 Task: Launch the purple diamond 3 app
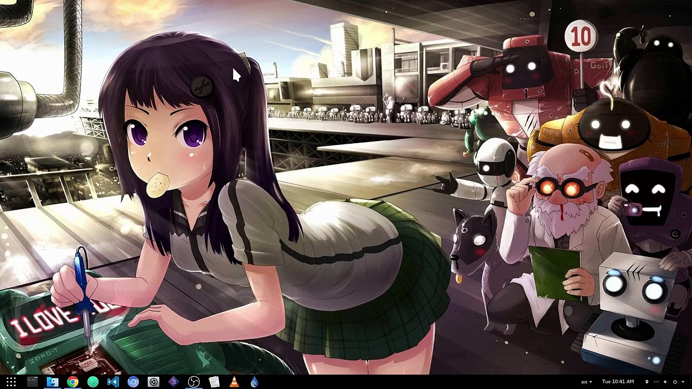pyautogui.click(x=174, y=382)
